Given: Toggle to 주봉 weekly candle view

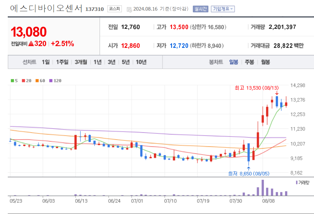Looking at the screenshot, I should 249,62.
